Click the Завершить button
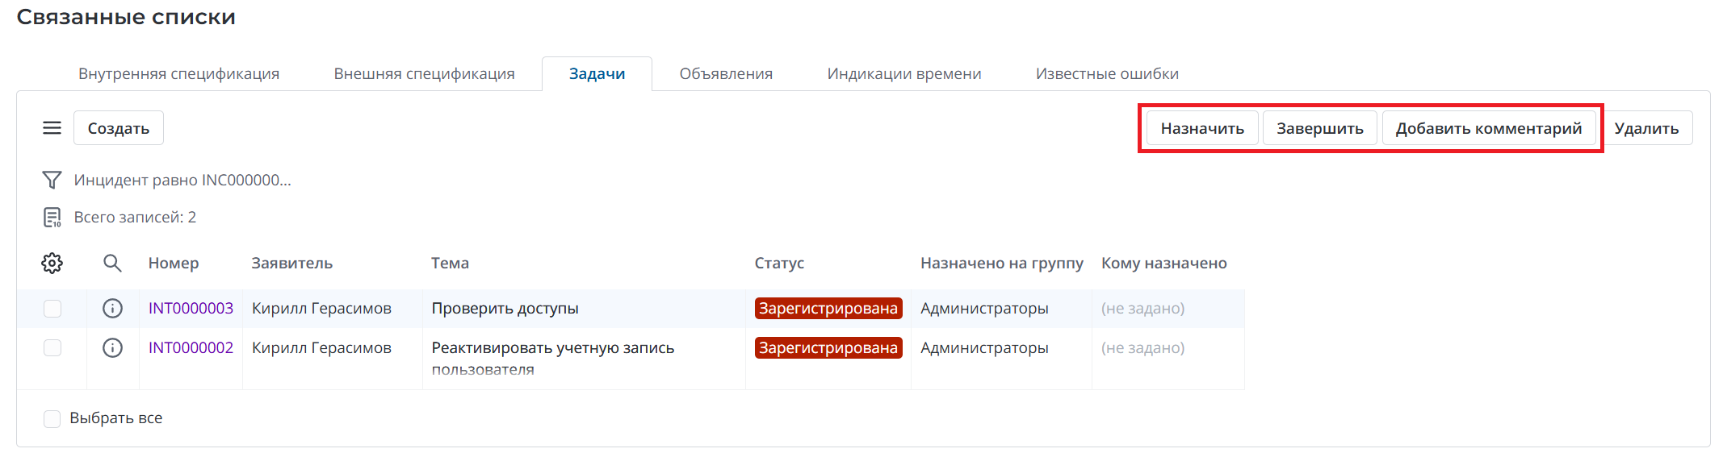The height and width of the screenshot is (457, 1723). coord(1319,128)
